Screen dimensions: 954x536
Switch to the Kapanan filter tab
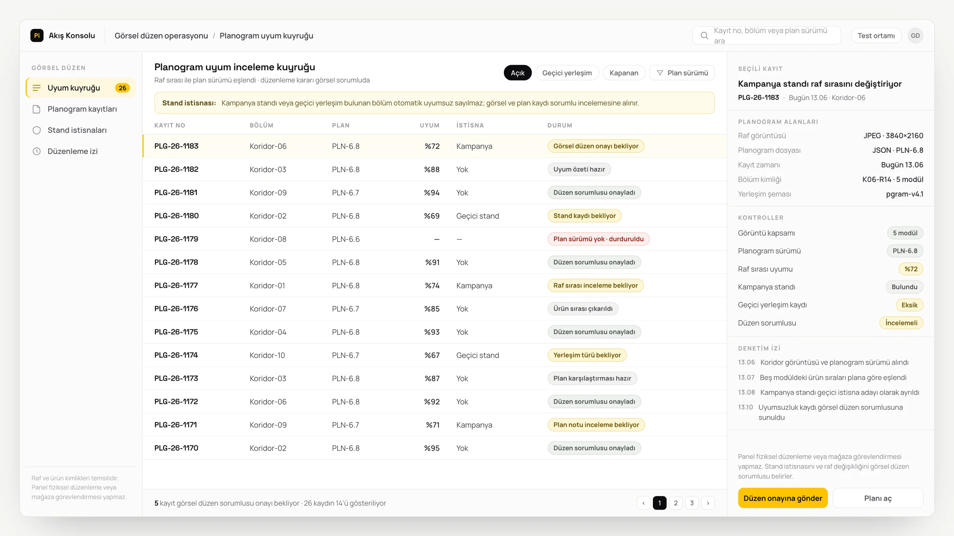point(624,73)
